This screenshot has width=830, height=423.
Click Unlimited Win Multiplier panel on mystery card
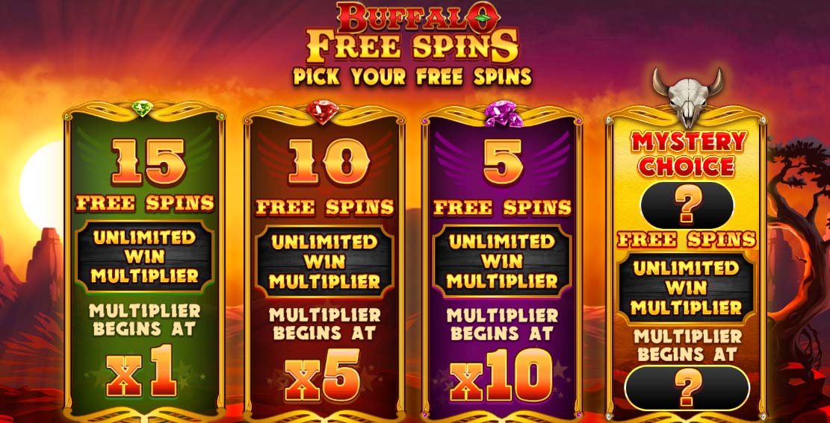tap(687, 288)
